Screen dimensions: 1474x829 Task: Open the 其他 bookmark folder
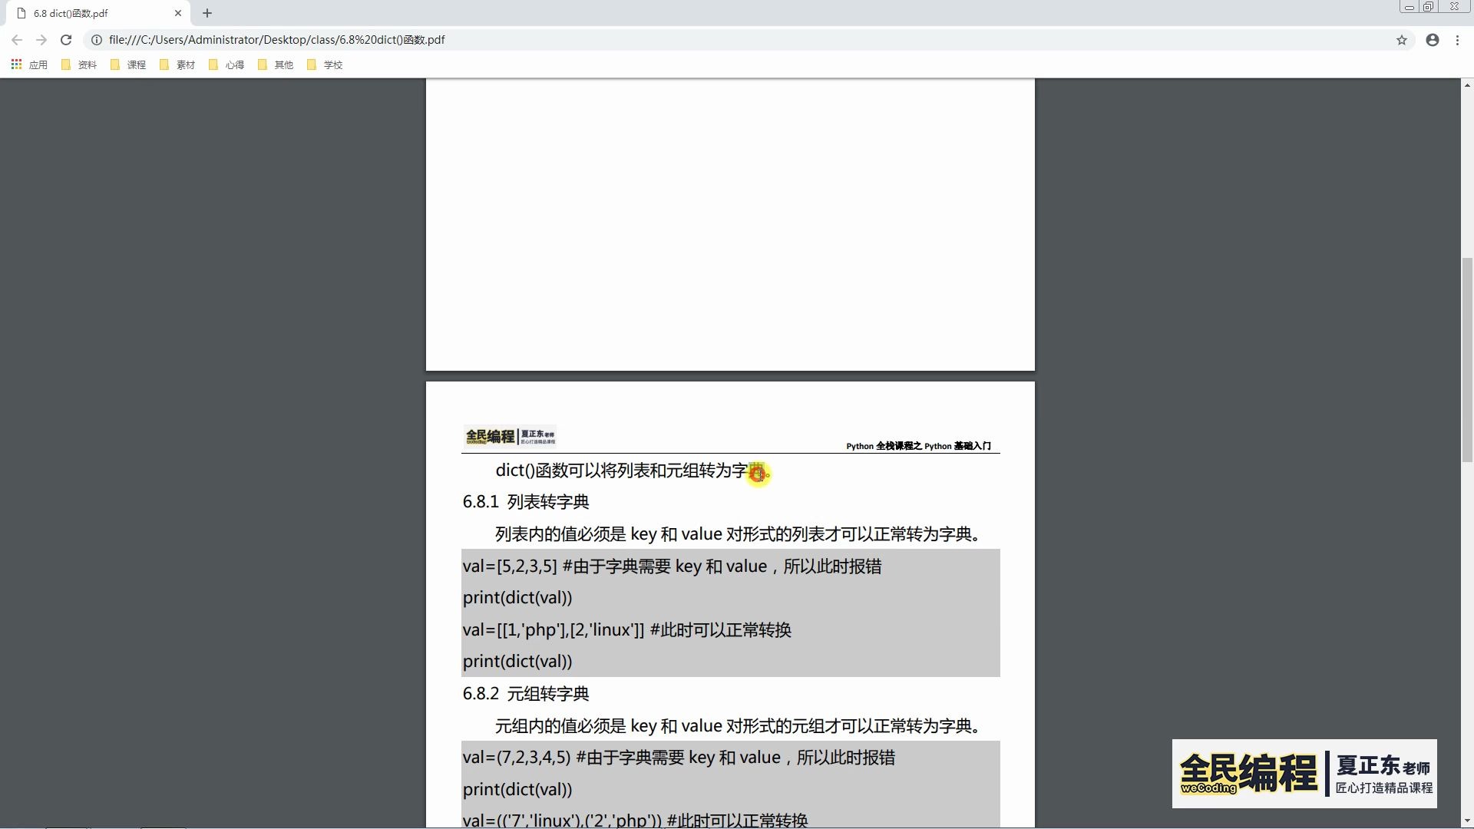coord(276,65)
